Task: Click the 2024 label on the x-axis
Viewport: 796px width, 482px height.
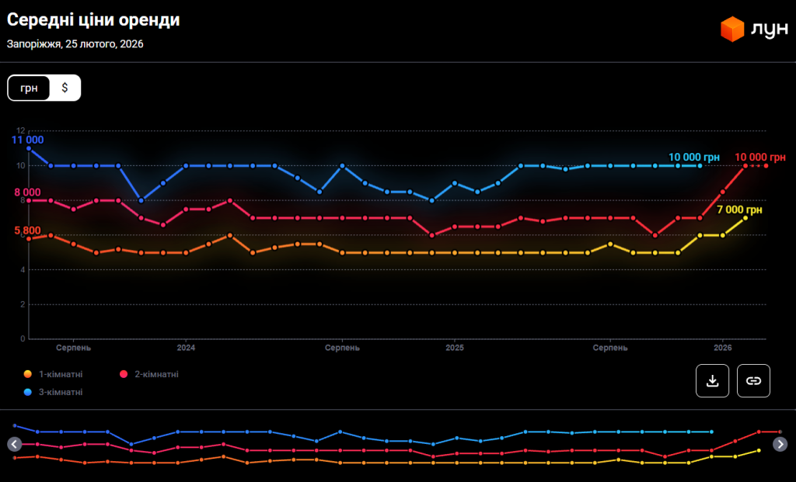Action: (x=186, y=348)
